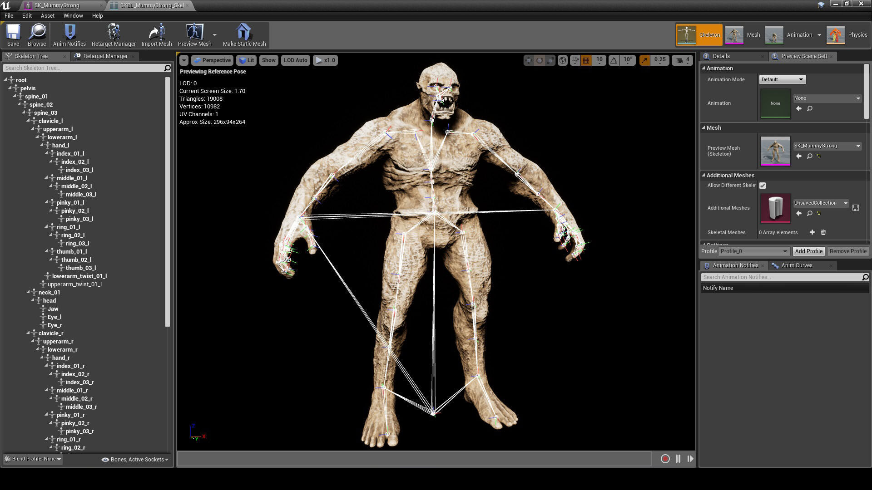Open the viewport options dropdown arrow
Viewport: 872px width, 490px height.
(183, 60)
